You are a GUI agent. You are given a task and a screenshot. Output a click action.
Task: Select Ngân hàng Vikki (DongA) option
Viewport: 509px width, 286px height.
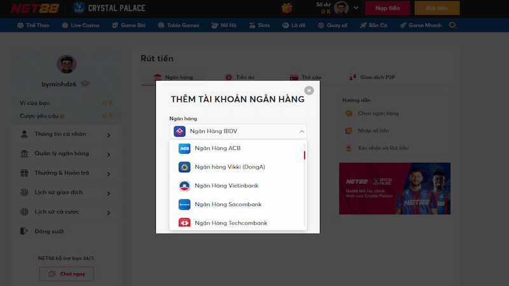229,167
